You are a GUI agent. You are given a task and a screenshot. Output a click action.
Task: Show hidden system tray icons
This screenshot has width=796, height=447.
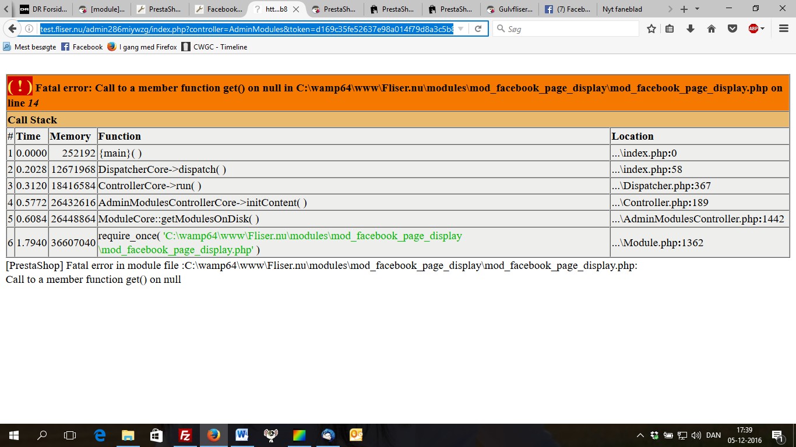640,435
